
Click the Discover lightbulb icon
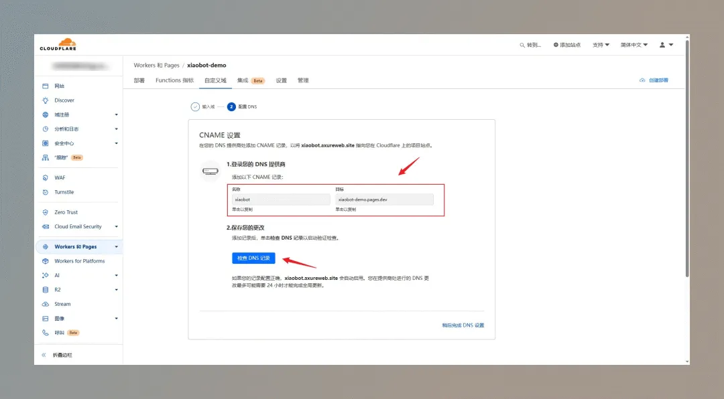[x=46, y=100]
